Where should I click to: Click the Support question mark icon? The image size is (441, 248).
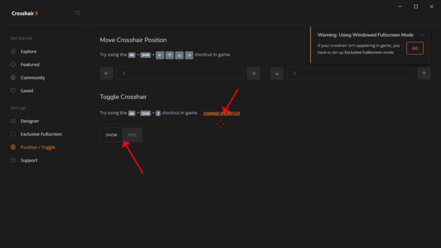[x=13, y=160]
